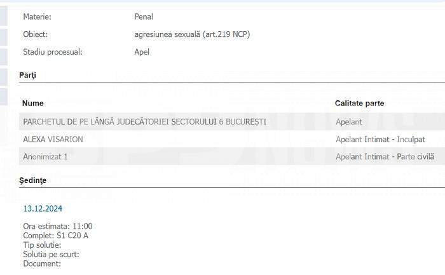Click the Document: field label
This screenshot has height=275, width=445.
pyautogui.click(x=42, y=264)
